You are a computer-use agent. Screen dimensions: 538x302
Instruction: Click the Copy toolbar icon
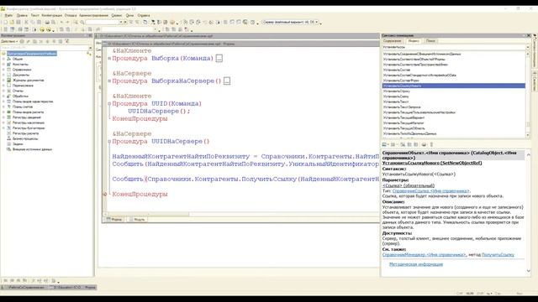click(x=33, y=23)
